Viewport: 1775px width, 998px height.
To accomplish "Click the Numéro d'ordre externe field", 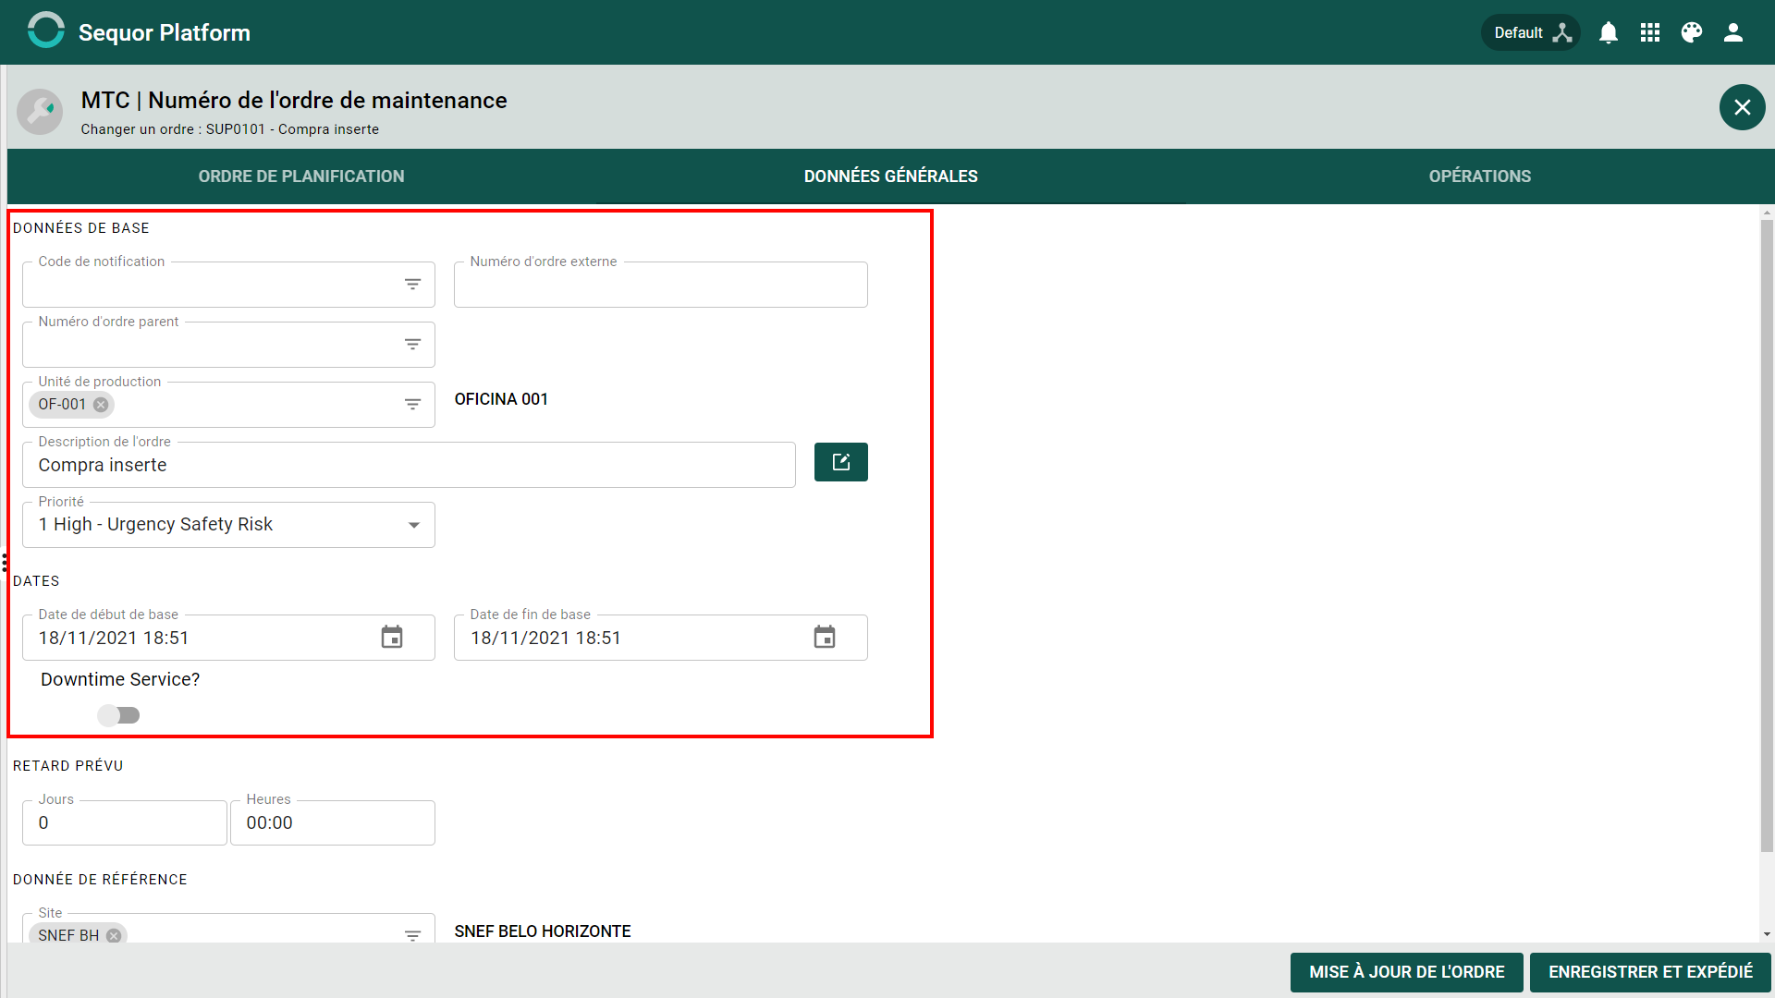I will pyautogui.click(x=660, y=285).
